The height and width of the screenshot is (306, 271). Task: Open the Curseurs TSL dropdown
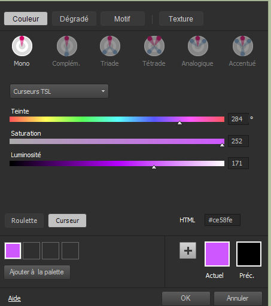(59, 91)
